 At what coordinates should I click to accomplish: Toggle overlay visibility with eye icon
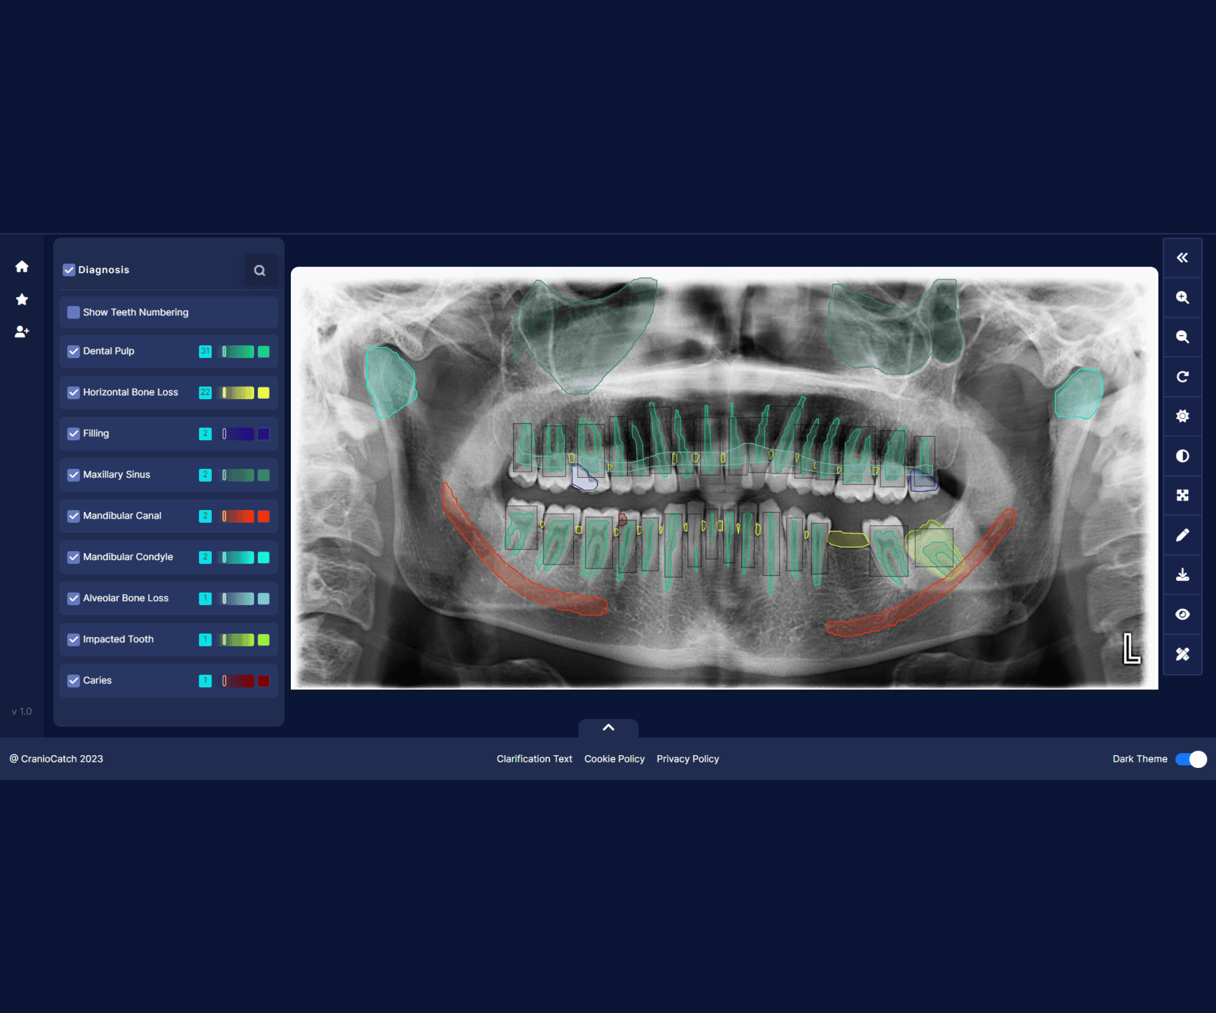tap(1183, 614)
